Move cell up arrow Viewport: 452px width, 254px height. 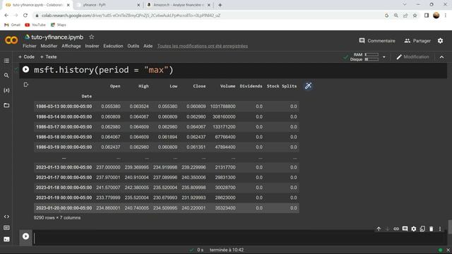pyautogui.click(x=379, y=229)
